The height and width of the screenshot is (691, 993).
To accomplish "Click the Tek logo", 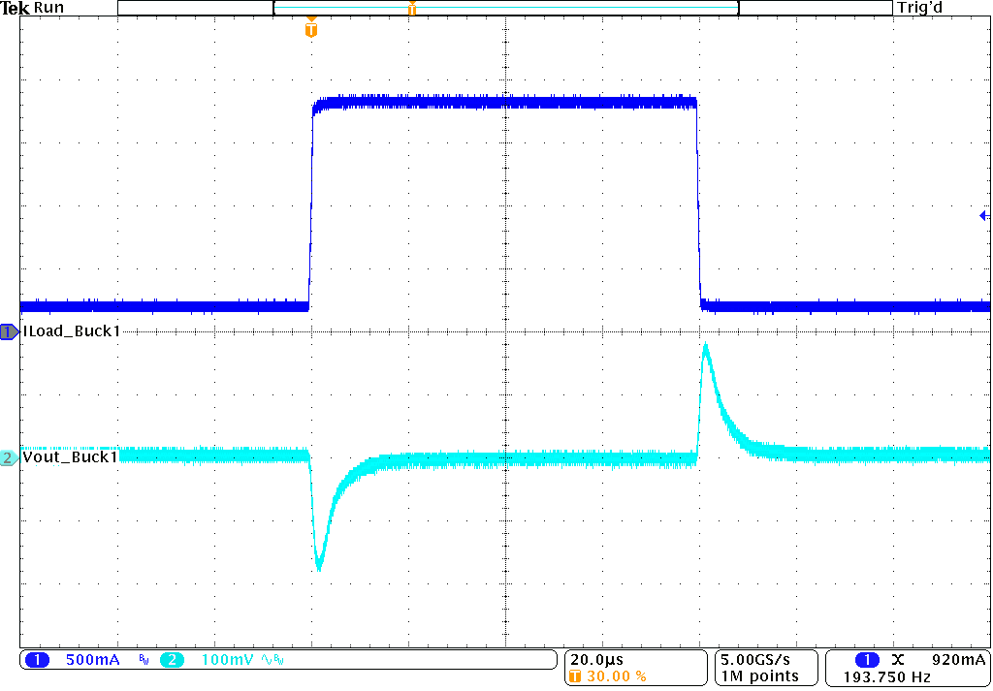I will [13, 7].
